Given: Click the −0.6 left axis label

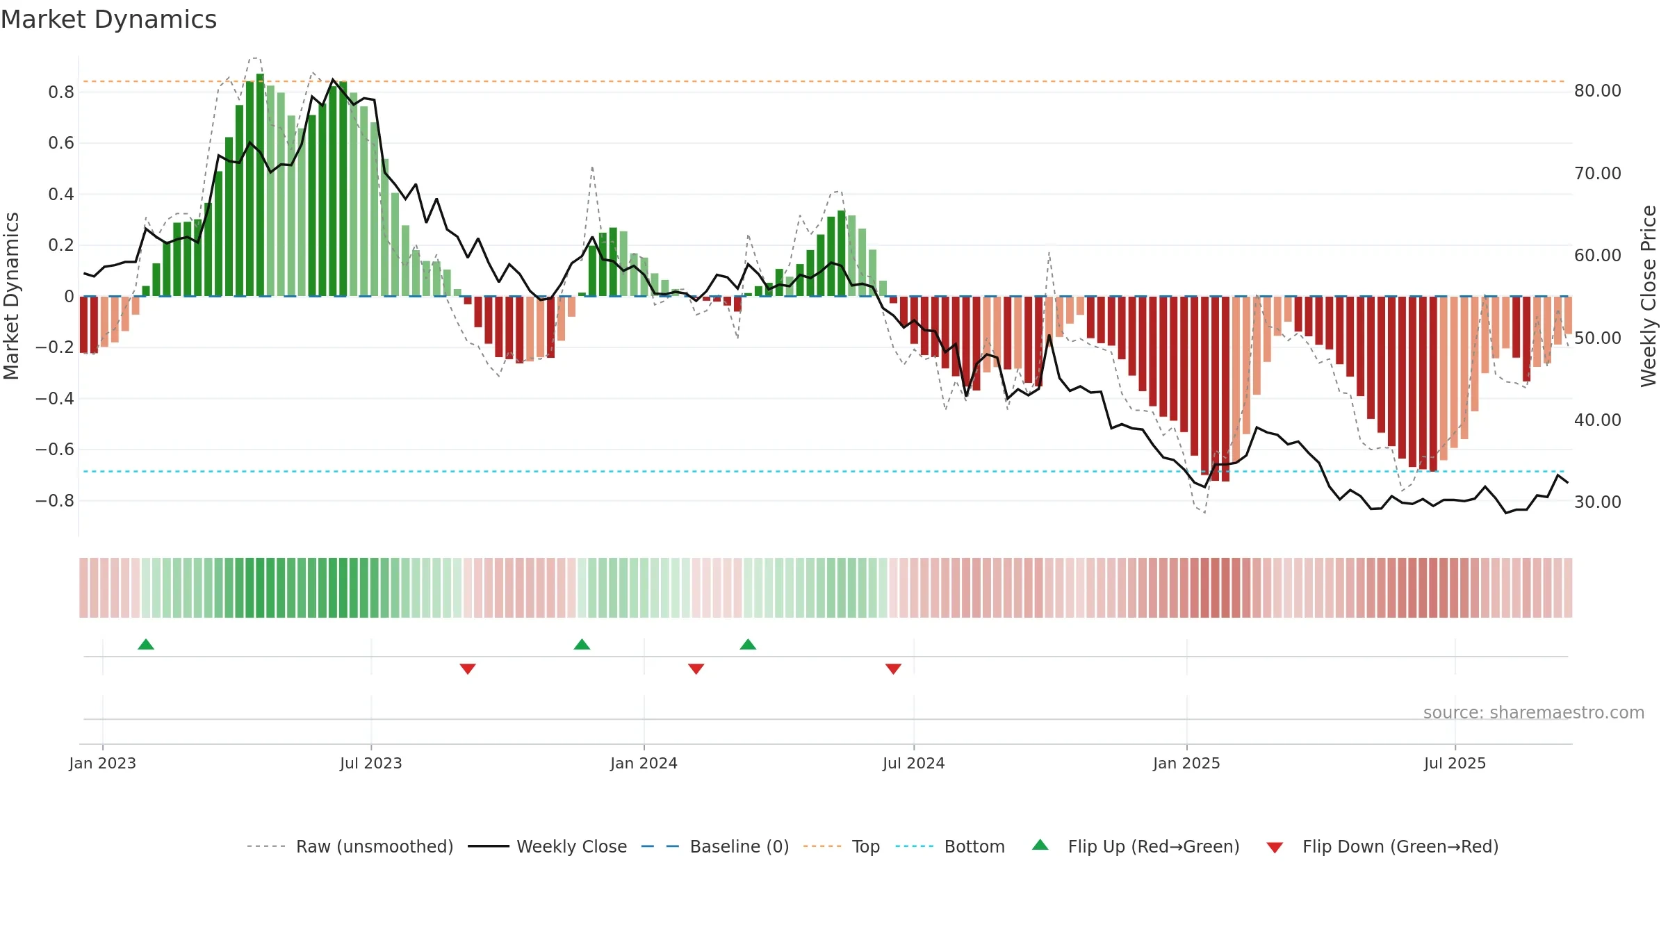Looking at the screenshot, I should point(55,449).
